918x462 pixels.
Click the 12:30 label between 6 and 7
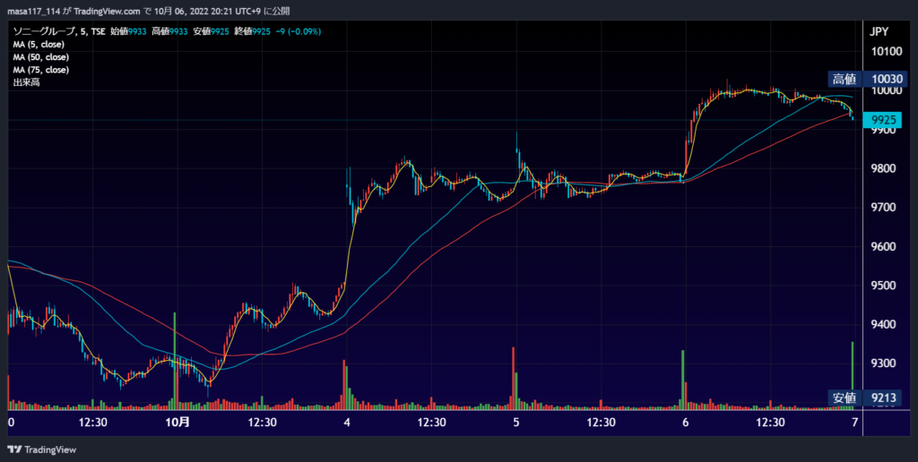point(770,423)
